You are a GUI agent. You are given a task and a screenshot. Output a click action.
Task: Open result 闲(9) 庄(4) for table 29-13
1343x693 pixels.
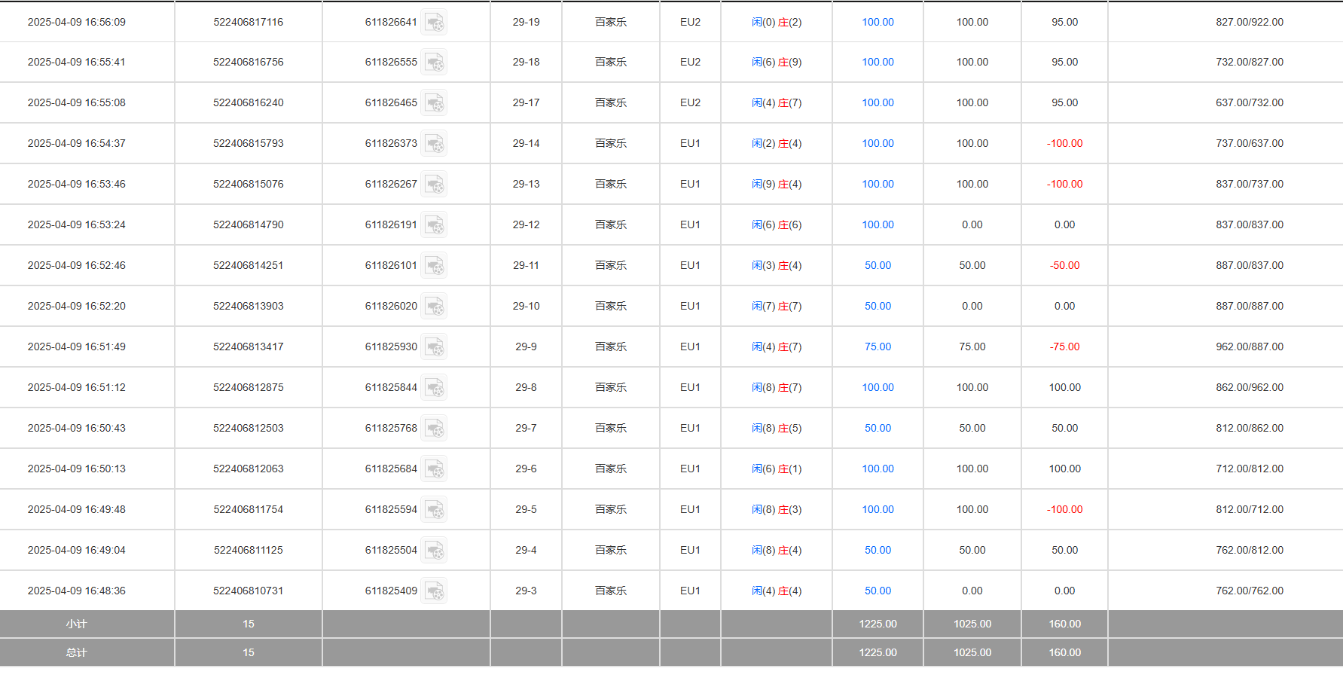(x=776, y=185)
